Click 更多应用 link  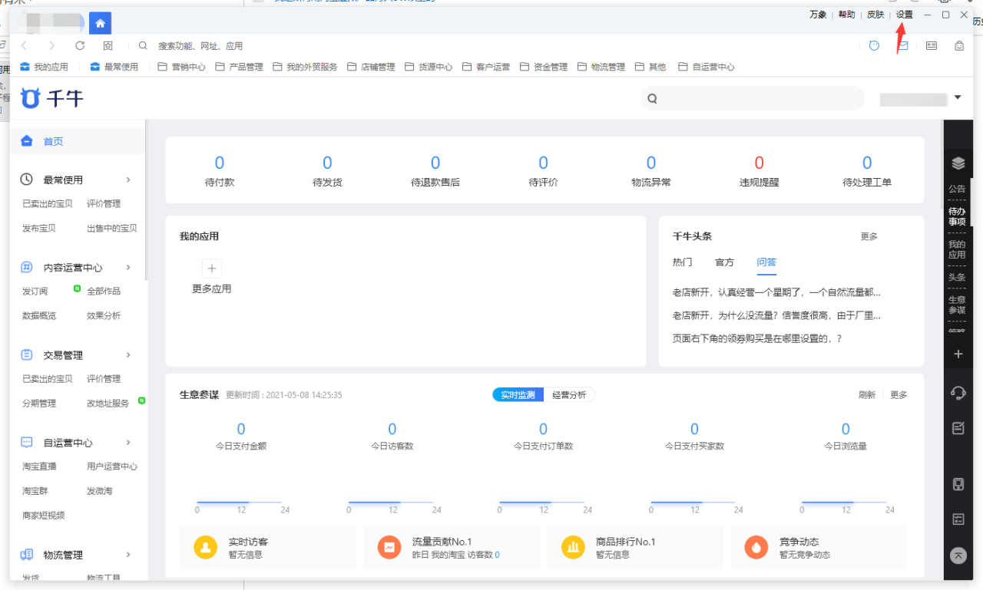pos(212,289)
